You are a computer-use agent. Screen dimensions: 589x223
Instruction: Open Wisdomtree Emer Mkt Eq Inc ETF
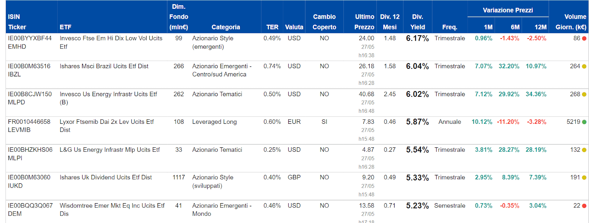tap(112, 205)
